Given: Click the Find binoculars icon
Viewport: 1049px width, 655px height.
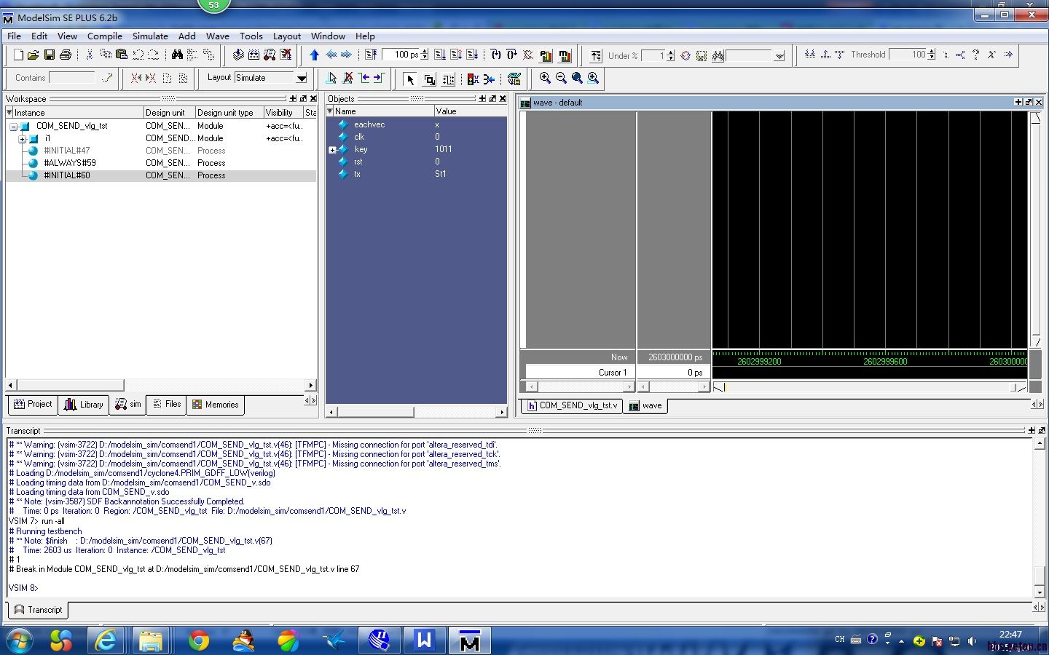Looking at the screenshot, I should tap(177, 55).
